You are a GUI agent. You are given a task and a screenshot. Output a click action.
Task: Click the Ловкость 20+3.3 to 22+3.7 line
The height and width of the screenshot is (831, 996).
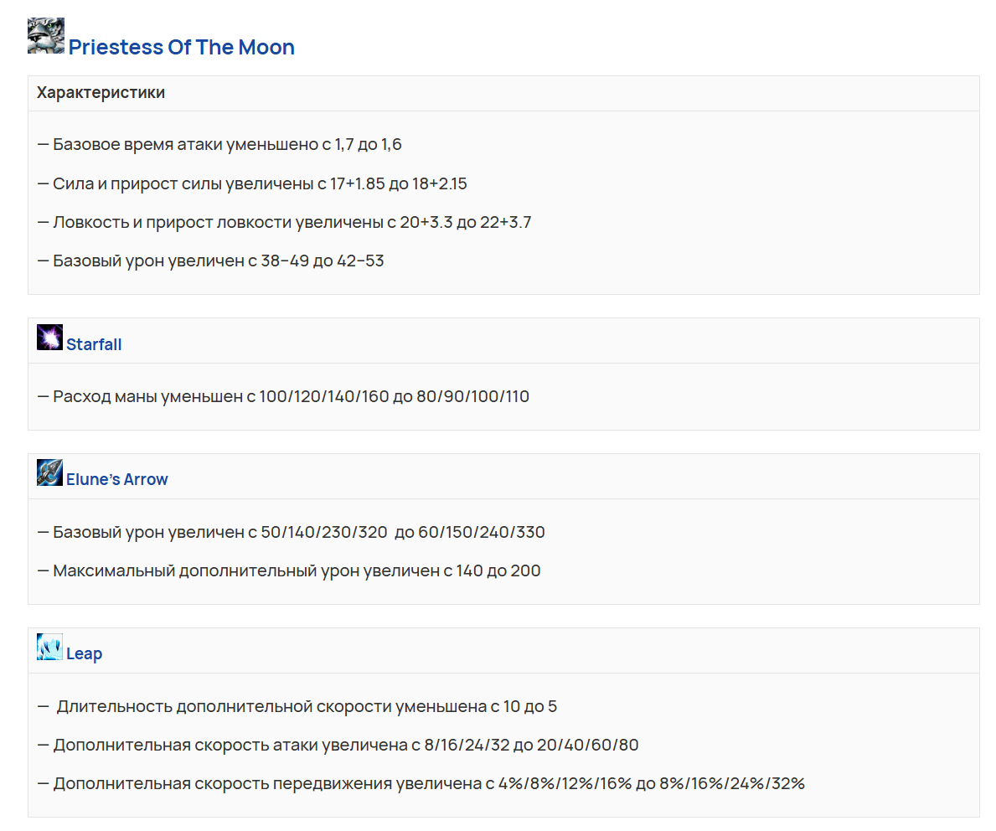tap(284, 223)
